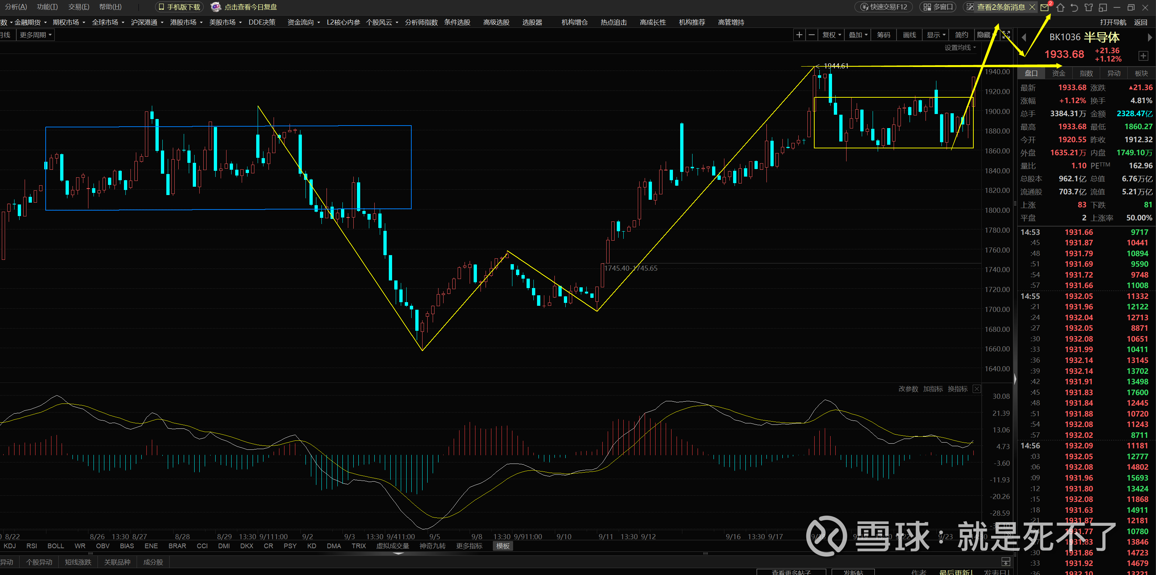Expand 设置均线 moving average settings
The width and height of the screenshot is (1156, 575).
960,47
